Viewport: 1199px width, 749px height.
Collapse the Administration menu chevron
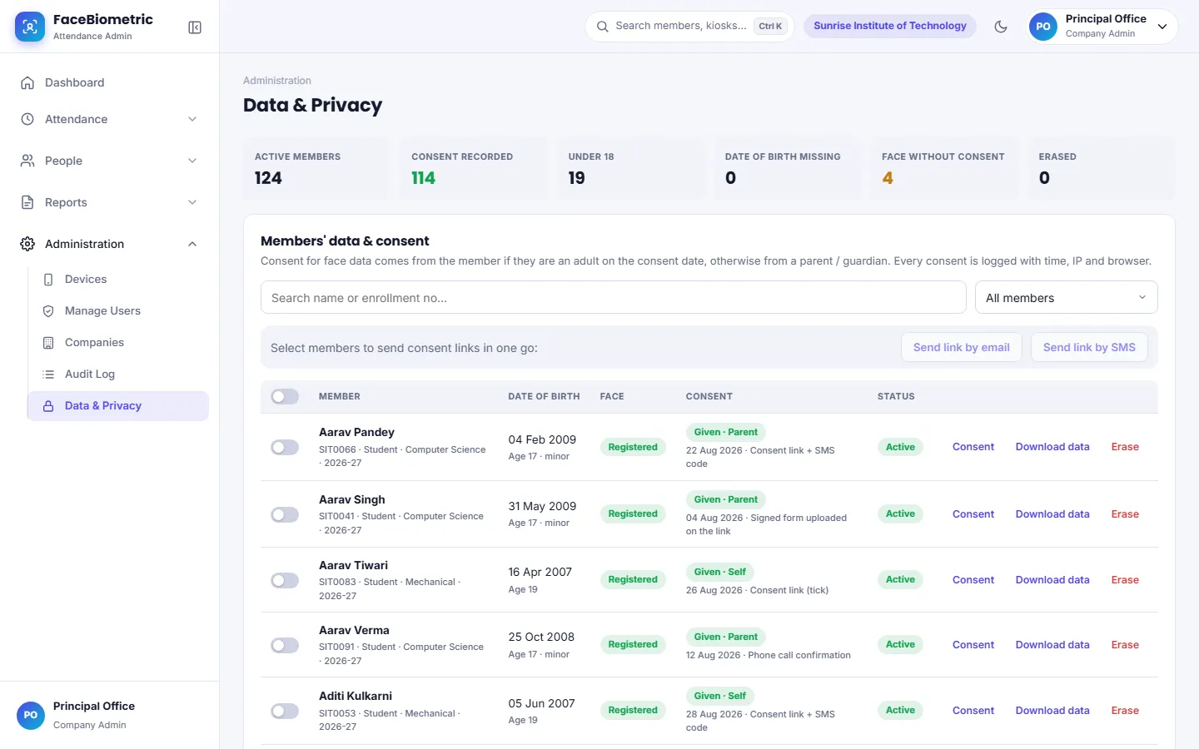tap(192, 244)
